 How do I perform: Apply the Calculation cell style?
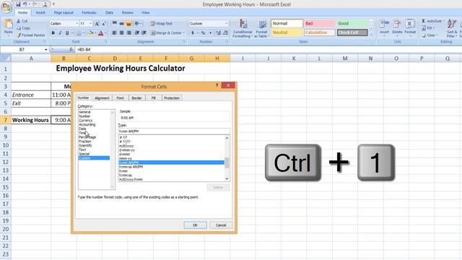coord(319,32)
